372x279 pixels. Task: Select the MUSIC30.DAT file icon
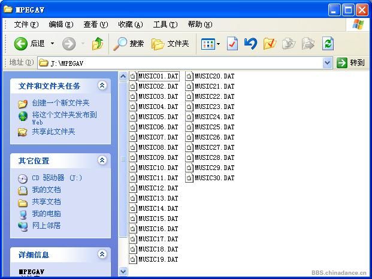pos(189,178)
